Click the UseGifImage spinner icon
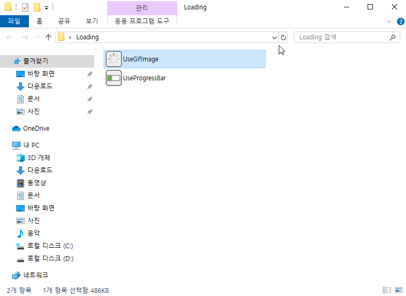 click(114, 59)
